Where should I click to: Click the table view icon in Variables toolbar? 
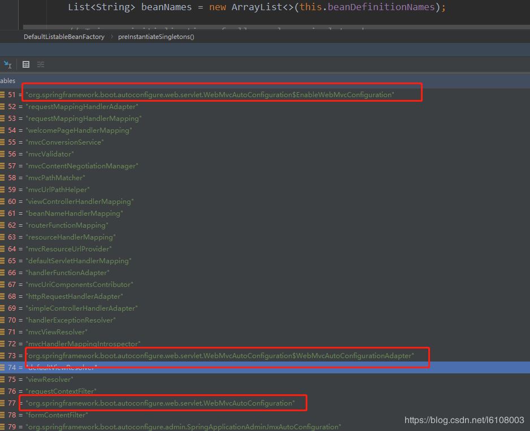click(25, 64)
